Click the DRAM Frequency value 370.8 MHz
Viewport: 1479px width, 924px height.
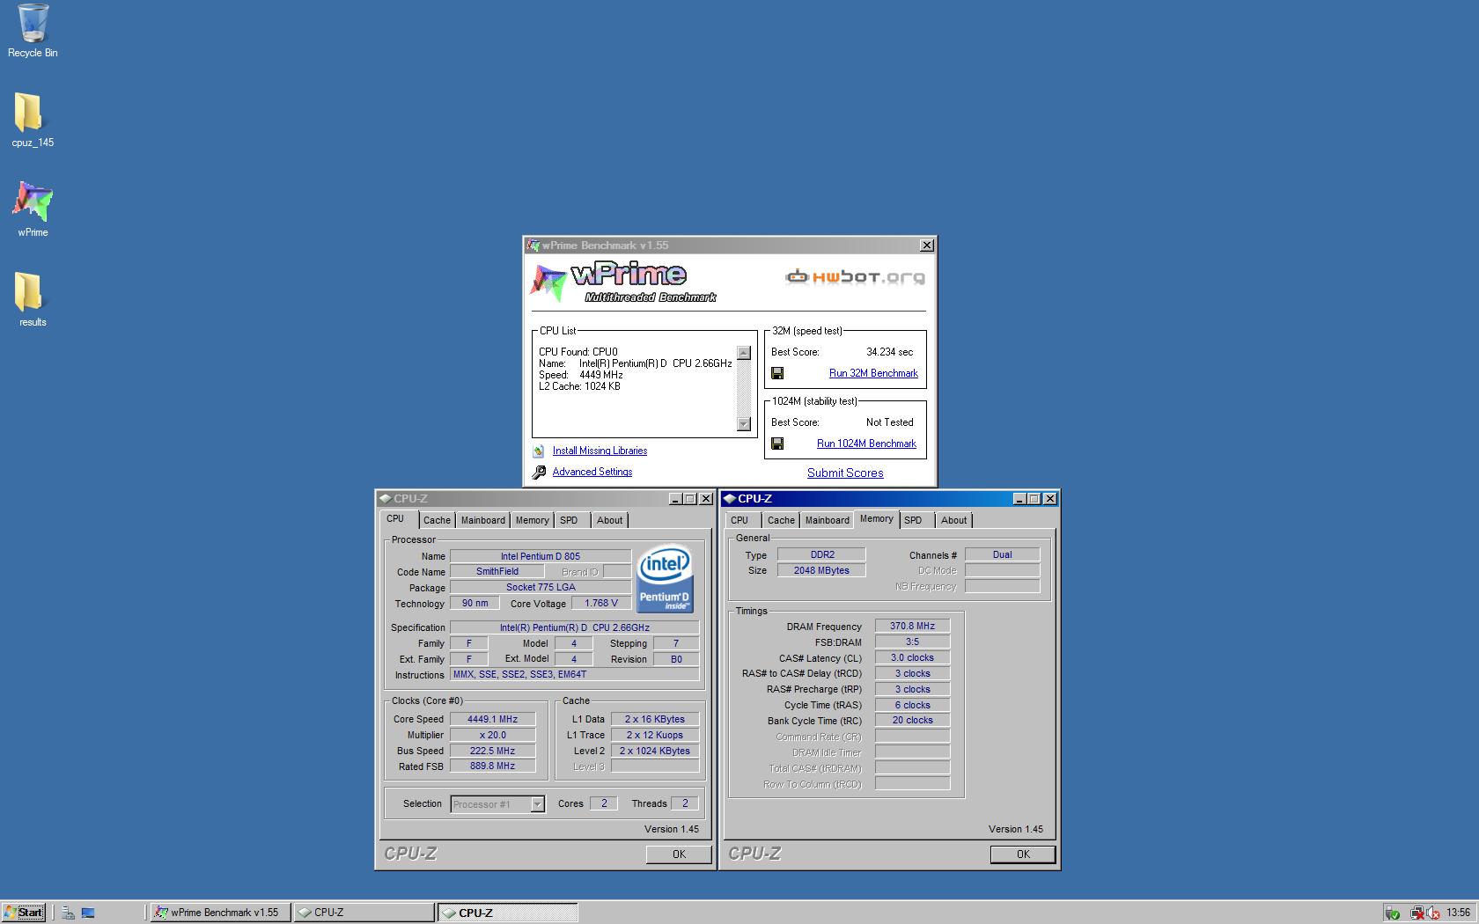pyautogui.click(x=912, y=627)
